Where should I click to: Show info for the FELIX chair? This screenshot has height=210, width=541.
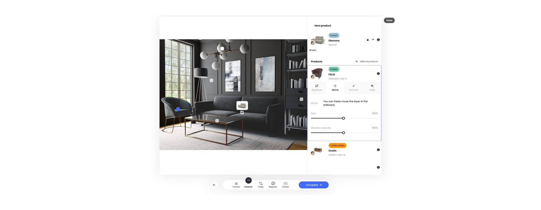[x=378, y=73]
